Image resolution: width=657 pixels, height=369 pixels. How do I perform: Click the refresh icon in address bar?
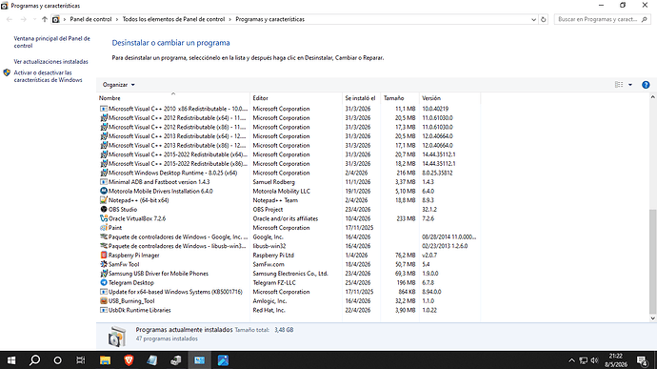(x=544, y=19)
